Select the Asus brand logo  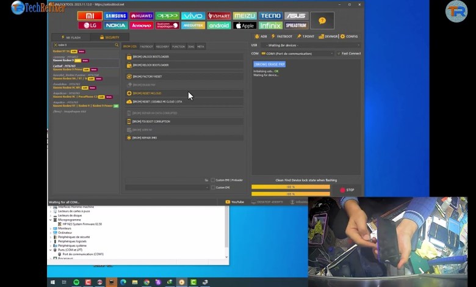297,16
